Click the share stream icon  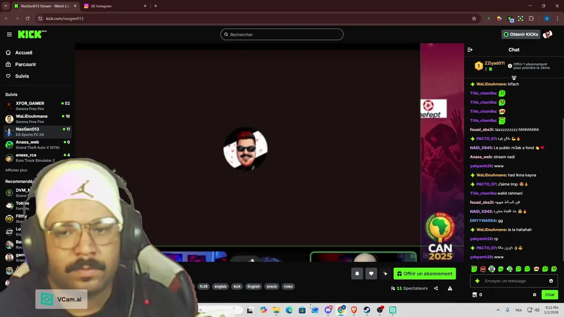[x=436, y=288]
